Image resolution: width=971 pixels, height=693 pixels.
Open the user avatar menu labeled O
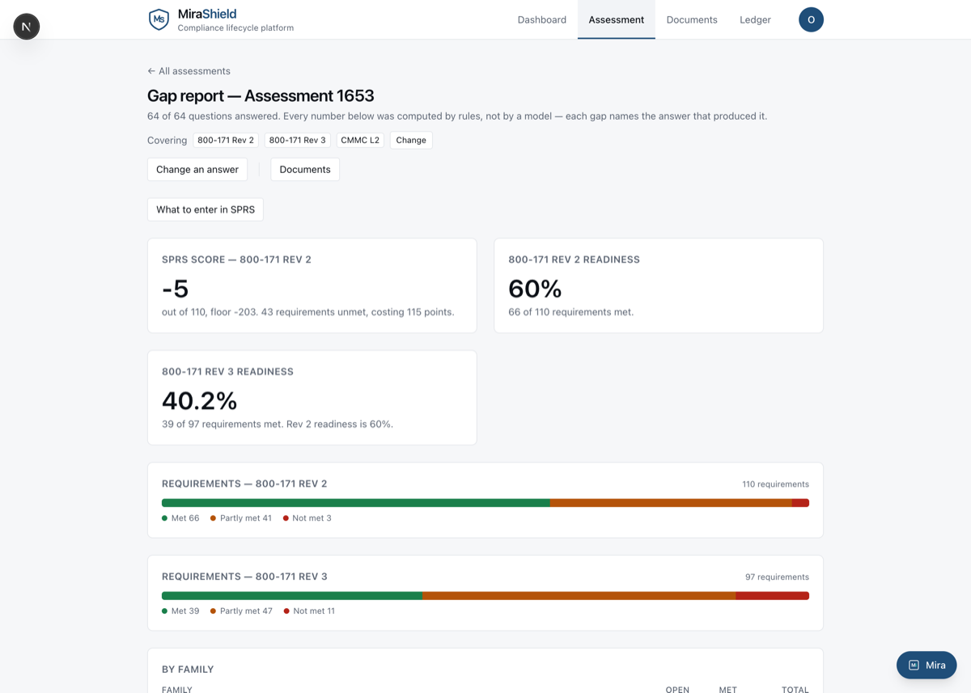(811, 19)
